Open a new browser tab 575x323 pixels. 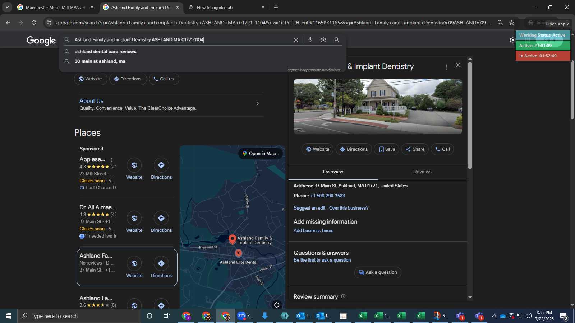pos(276,7)
